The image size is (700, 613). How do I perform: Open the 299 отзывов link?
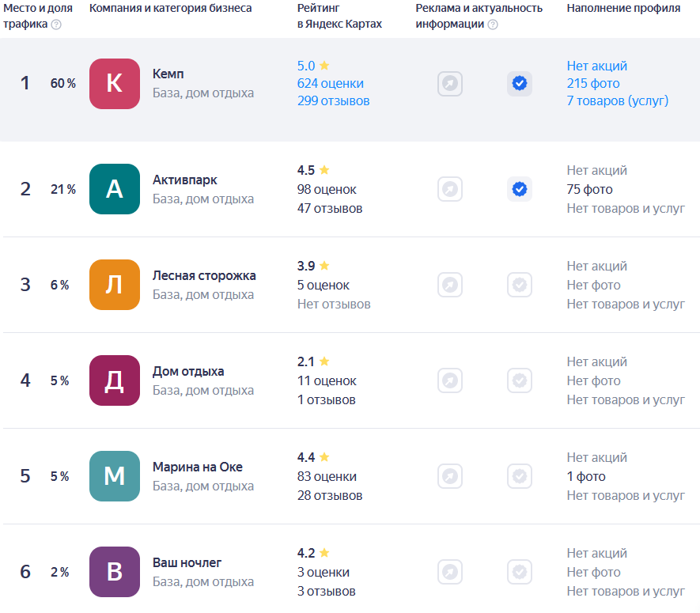(x=333, y=100)
